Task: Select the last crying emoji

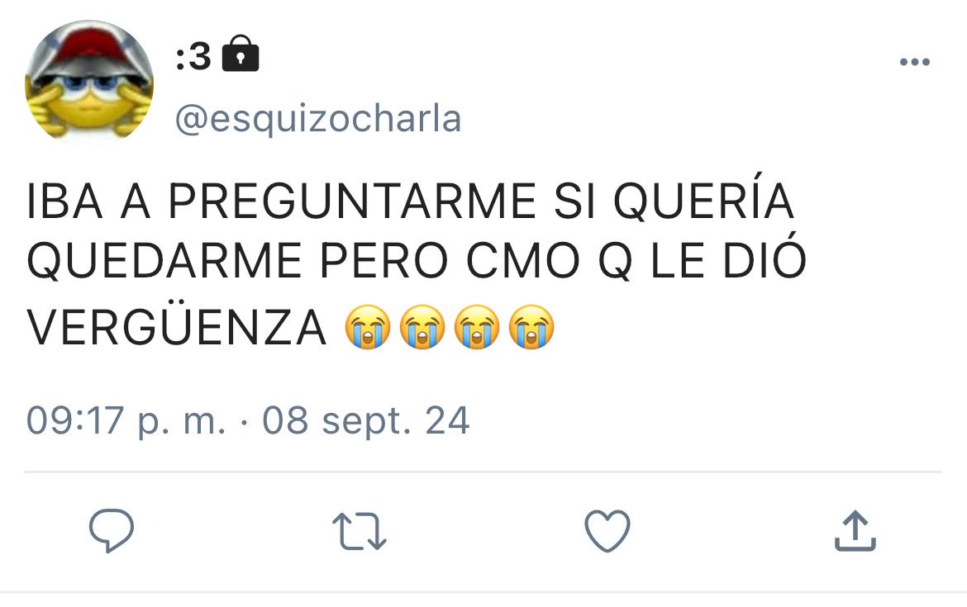Action: pyautogui.click(x=531, y=326)
